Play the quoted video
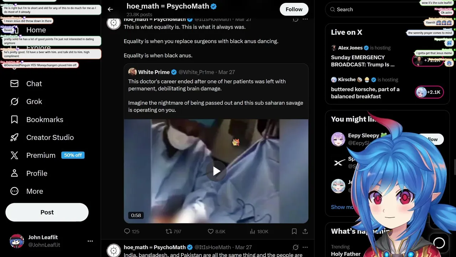This screenshot has height=257, width=456. tap(216, 171)
